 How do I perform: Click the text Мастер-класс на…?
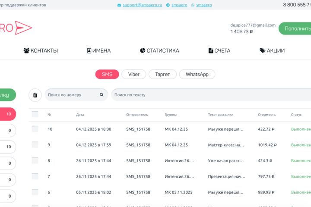click(x=226, y=145)
